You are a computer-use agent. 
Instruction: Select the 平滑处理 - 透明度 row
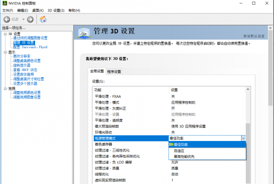[x=169, y=120]
